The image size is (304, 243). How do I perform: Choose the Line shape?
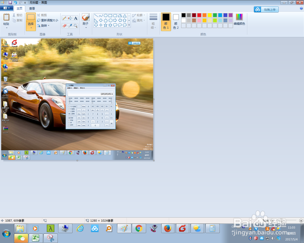point(96,15)
